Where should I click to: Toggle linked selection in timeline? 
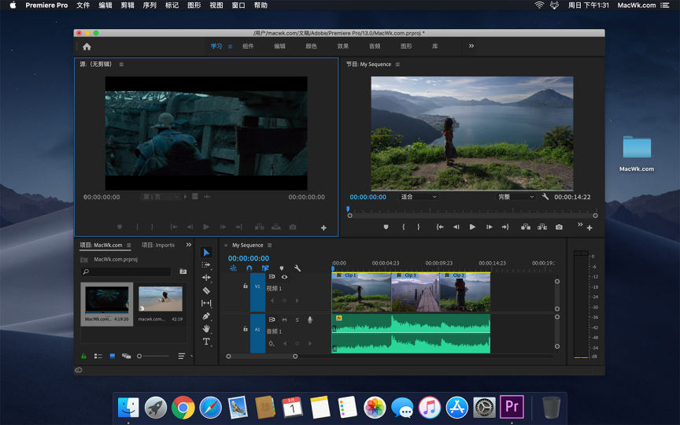(265, 268)
